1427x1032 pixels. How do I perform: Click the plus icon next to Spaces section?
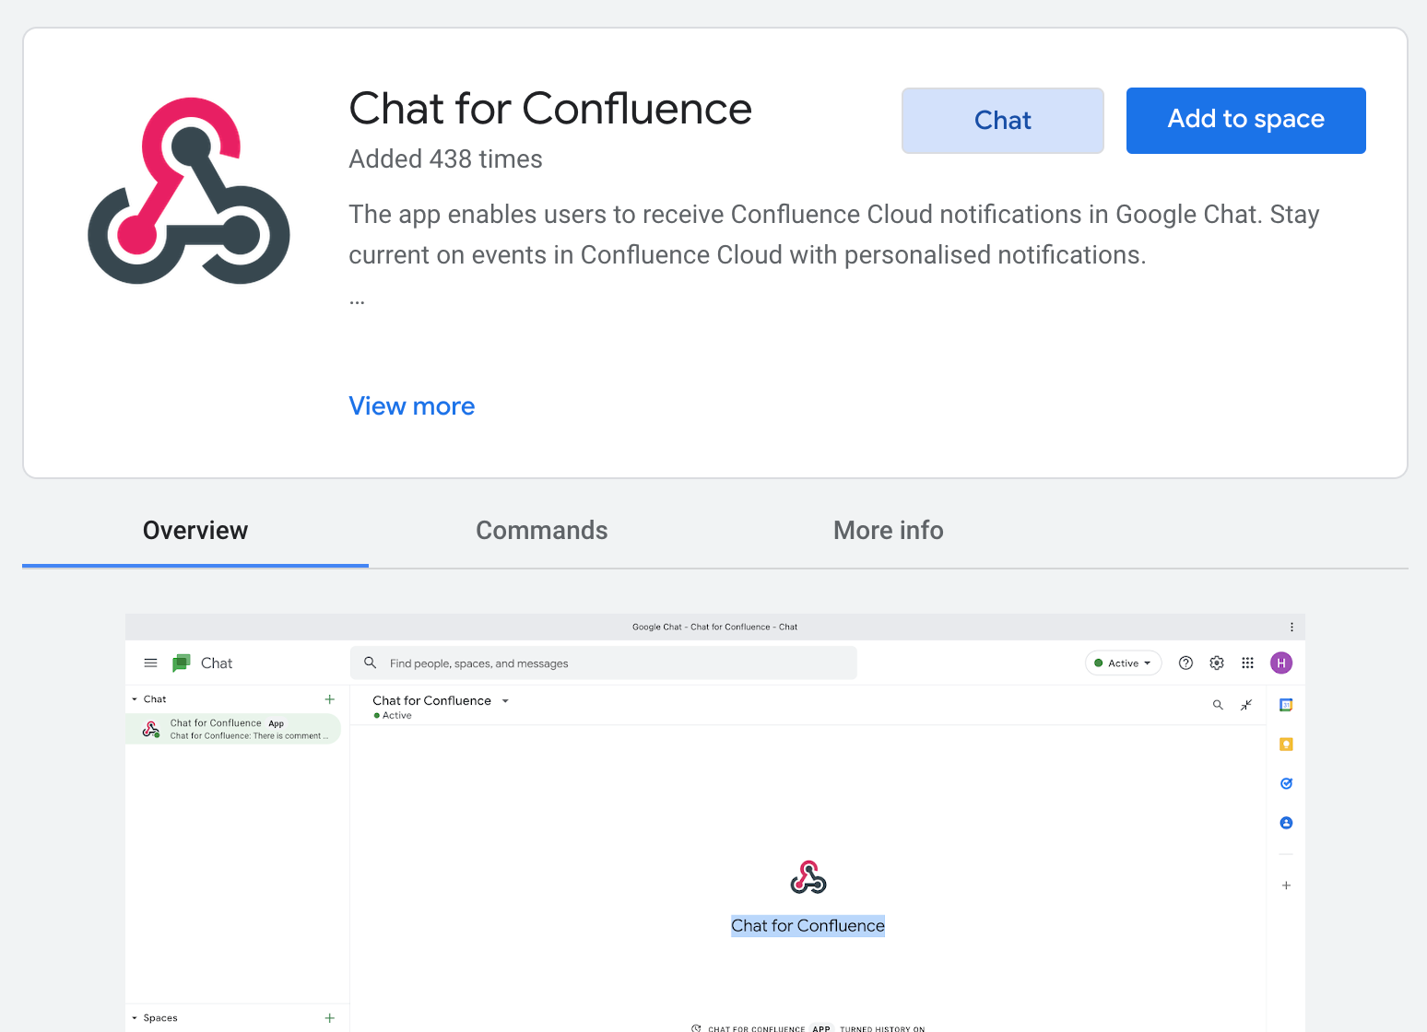(329, 1018)
